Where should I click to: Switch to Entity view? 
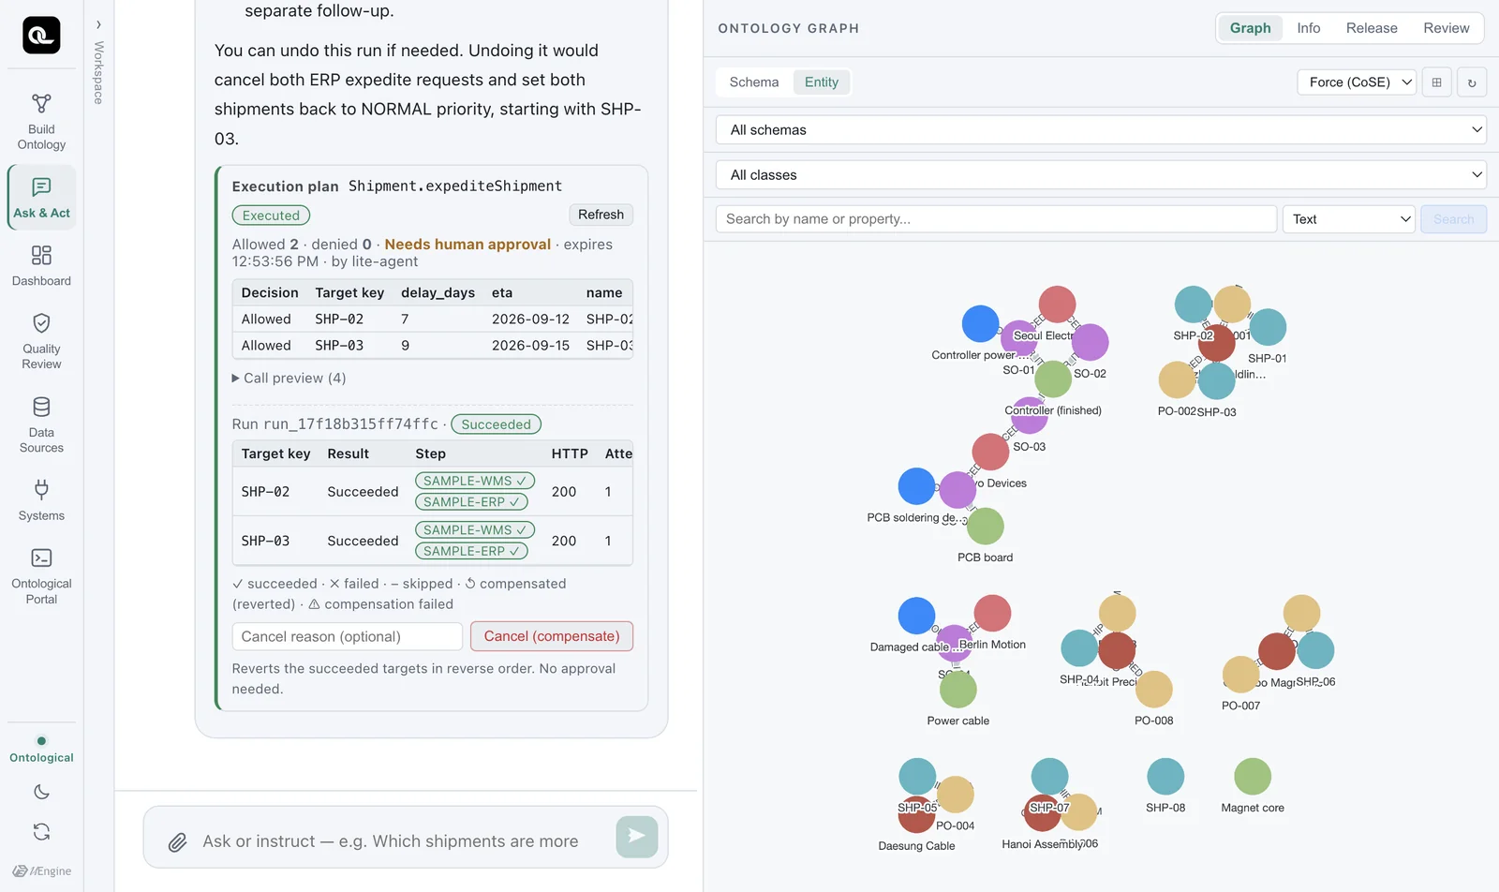tap(822, 82)
